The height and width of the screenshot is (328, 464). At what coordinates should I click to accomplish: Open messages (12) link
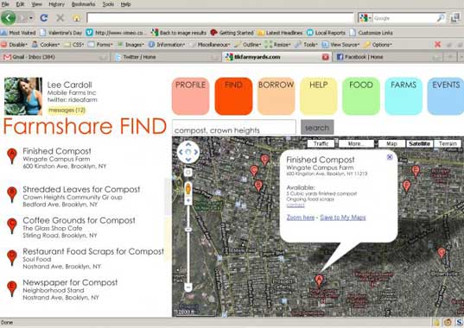(67, 110)
